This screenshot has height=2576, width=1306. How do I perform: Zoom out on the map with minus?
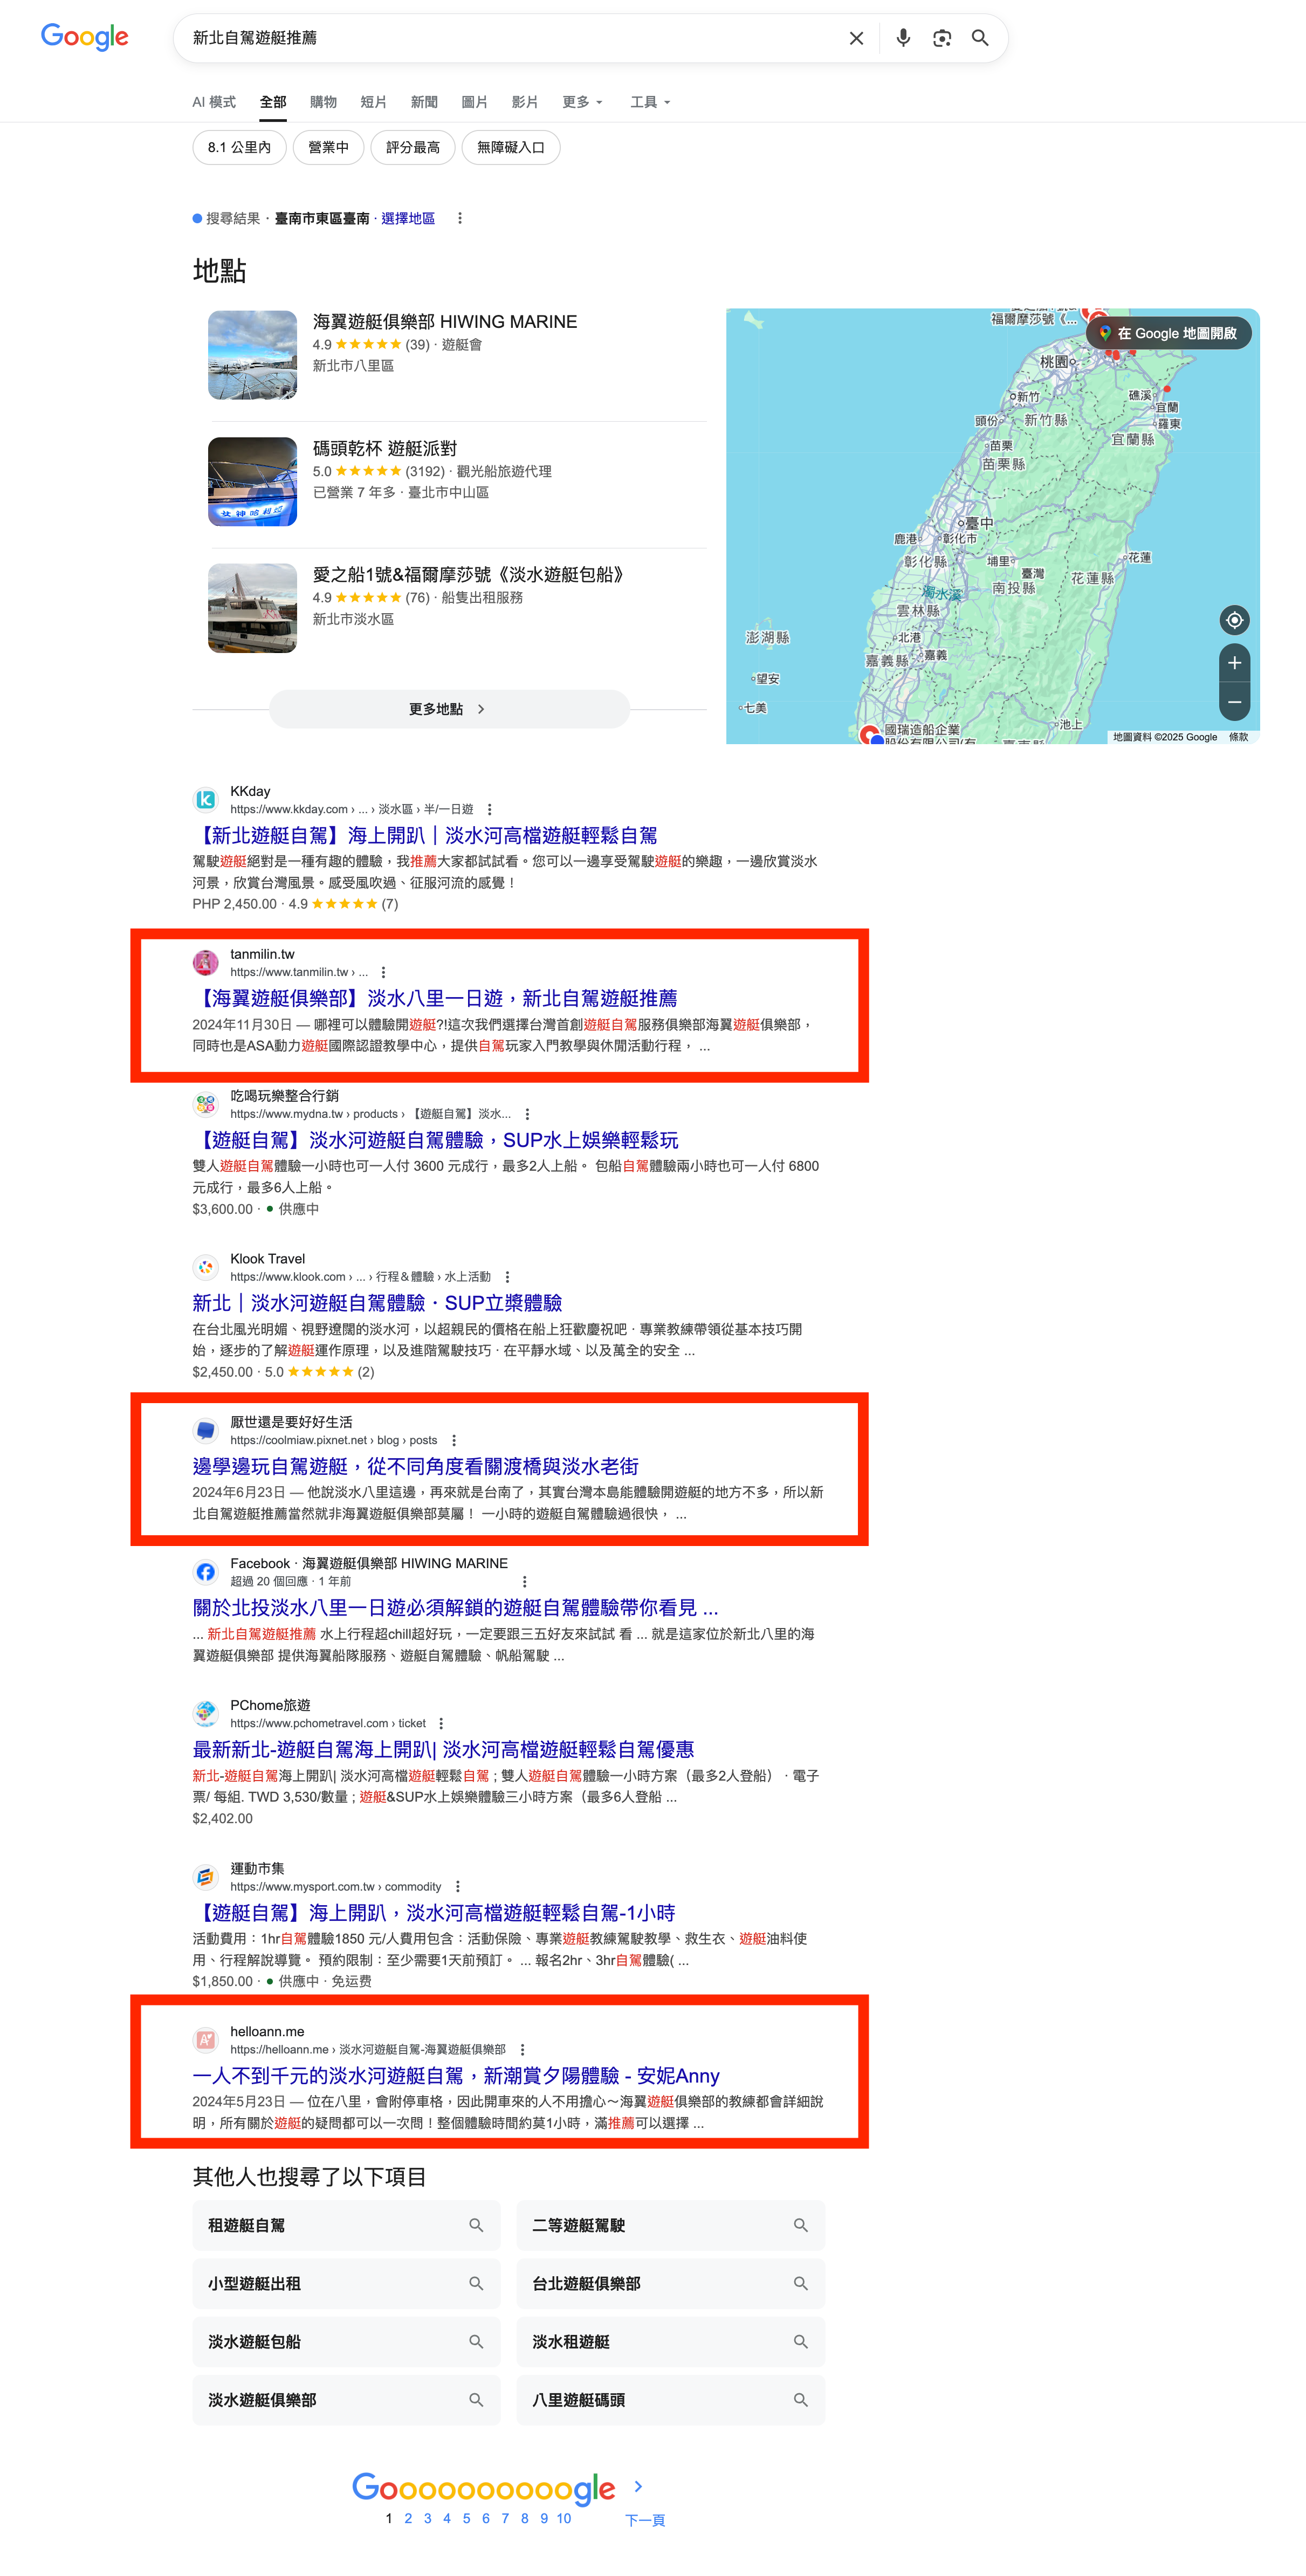click(1234, 702)
